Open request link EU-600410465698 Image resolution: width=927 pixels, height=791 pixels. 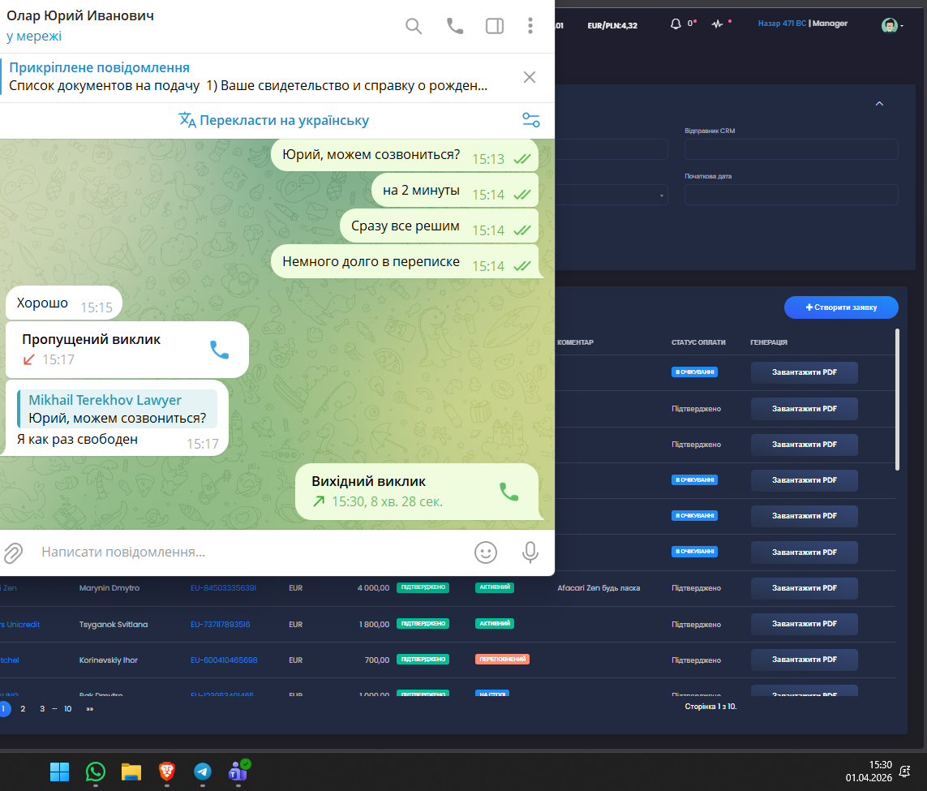pos(224,660)
